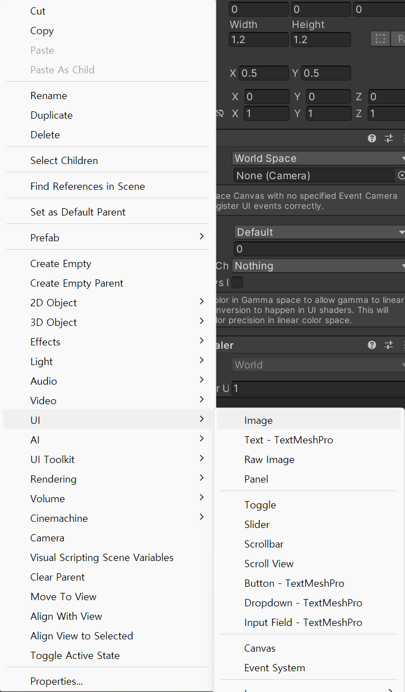Toggle the scale constrain proportions link icon

220,114
